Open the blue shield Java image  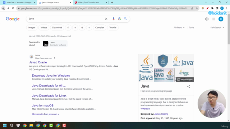click(x=163, y=61)
